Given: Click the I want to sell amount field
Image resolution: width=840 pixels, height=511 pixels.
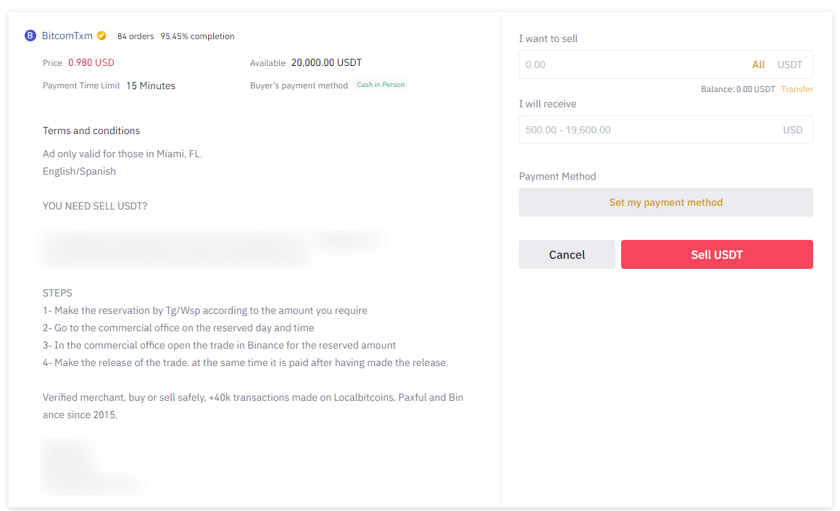Looking at the screenshot, I should pyautogui.click(x=623, y=65).
